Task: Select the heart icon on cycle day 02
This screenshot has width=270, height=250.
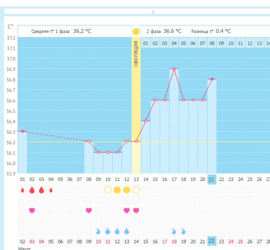Action: tap(32, 210)
